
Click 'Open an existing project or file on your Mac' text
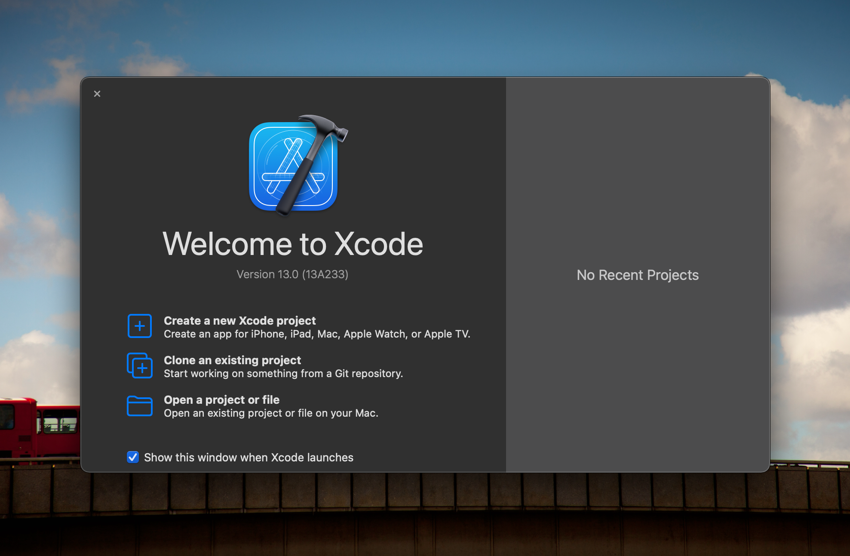click(271, 413)
